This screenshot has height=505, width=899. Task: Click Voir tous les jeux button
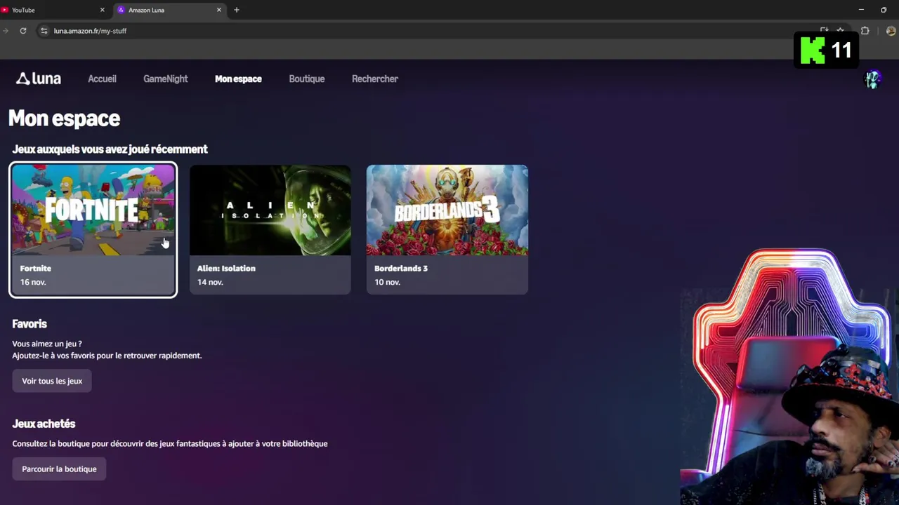click(x=52, y=381)
